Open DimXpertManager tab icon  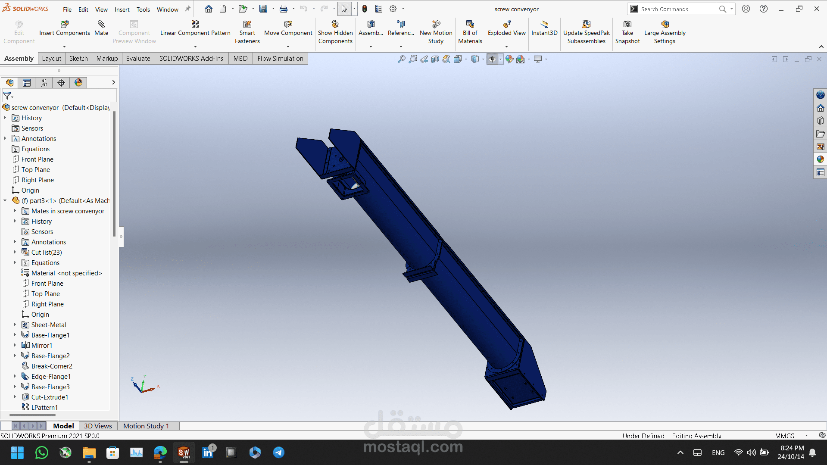(x=61, y=82)
